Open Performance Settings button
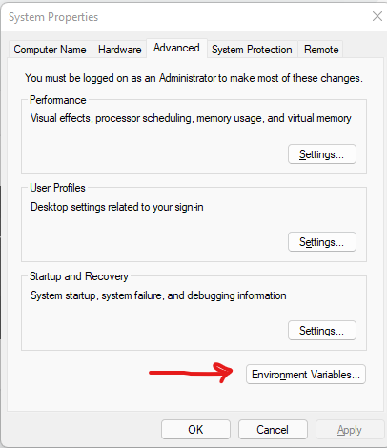Screen dimensions: 387x448 (322, 154)
